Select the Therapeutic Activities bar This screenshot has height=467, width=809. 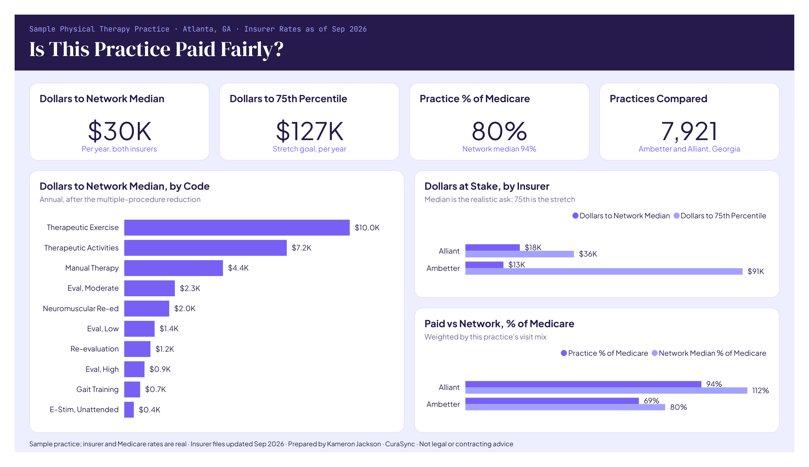coord(206,248)
